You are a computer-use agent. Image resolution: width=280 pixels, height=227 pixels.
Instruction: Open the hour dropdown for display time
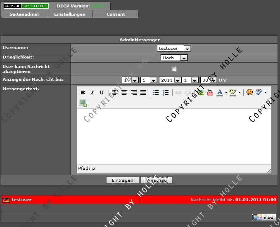coord(190,80)
